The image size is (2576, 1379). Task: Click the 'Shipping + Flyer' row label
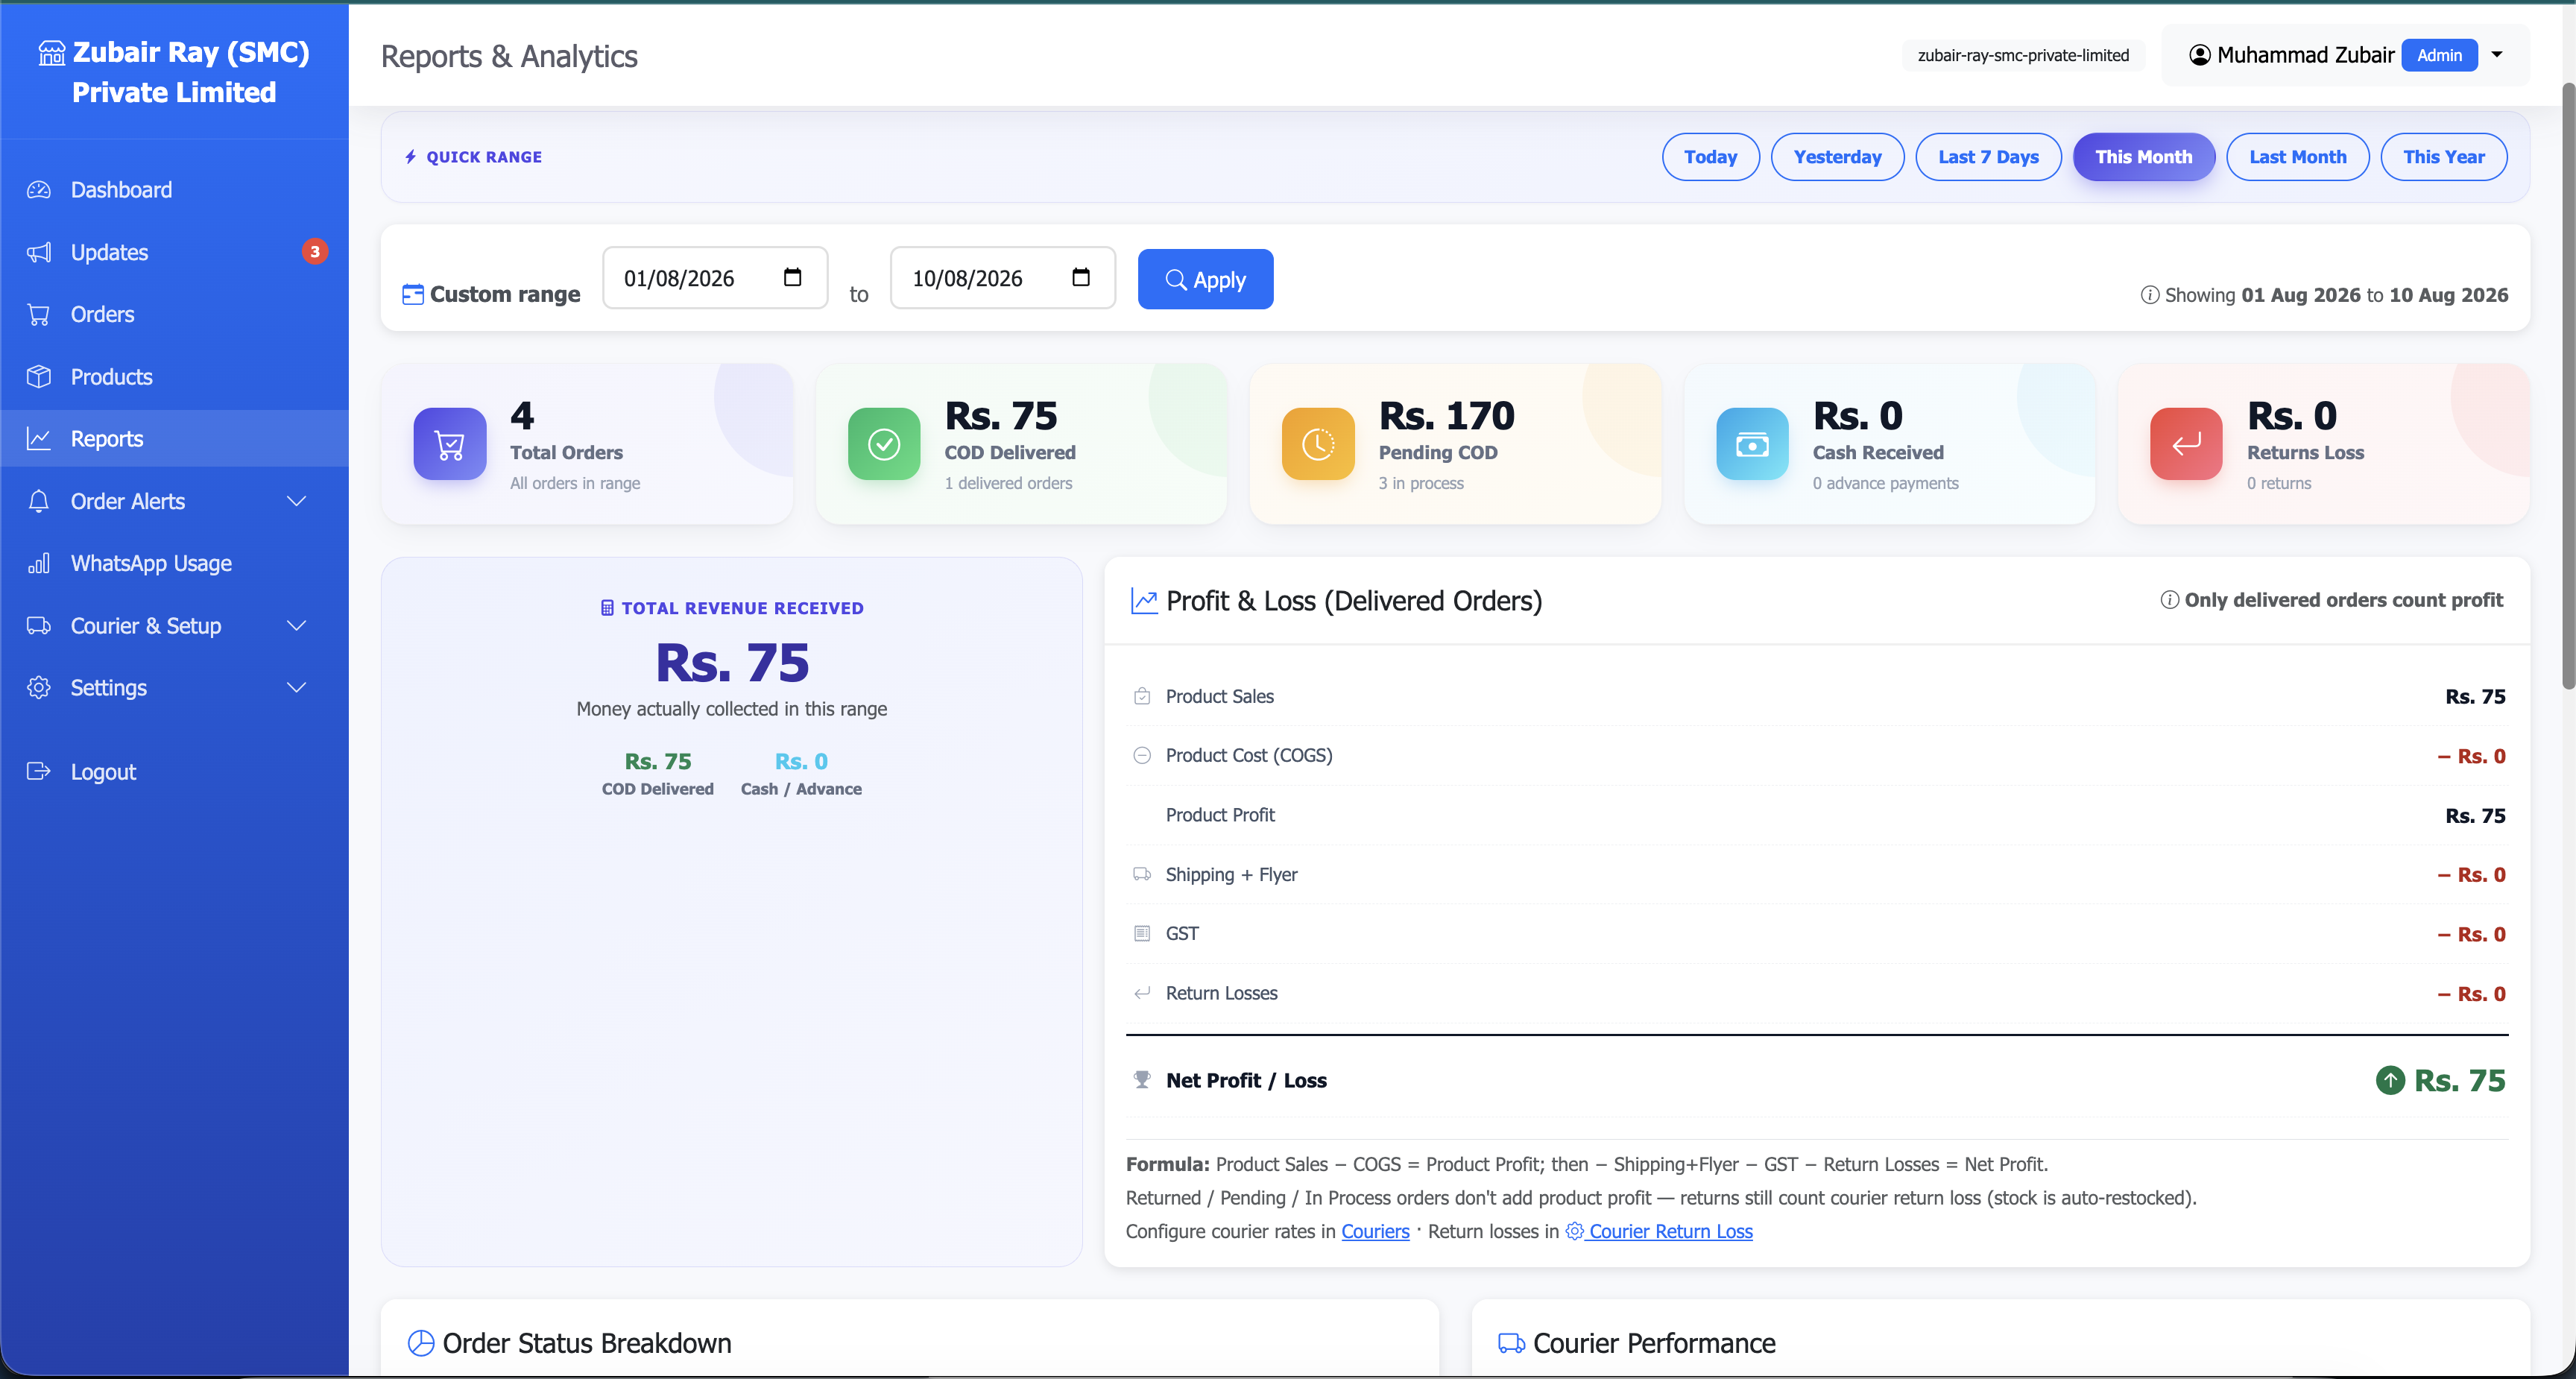coord(1231,875)
